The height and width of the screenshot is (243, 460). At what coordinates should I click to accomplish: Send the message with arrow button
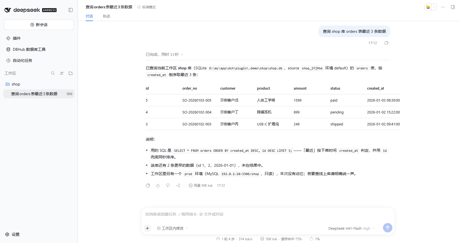(x=388, y=228)
